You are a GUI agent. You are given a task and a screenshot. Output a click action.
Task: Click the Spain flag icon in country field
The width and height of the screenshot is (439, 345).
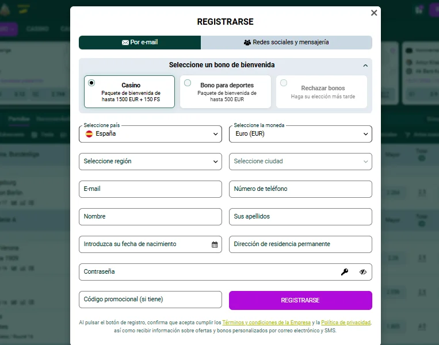click(89, 134)
